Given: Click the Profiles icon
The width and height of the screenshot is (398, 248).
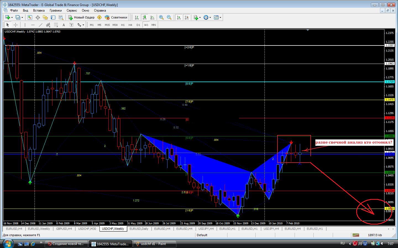Looking at the screenshot, I should point(18,17).
